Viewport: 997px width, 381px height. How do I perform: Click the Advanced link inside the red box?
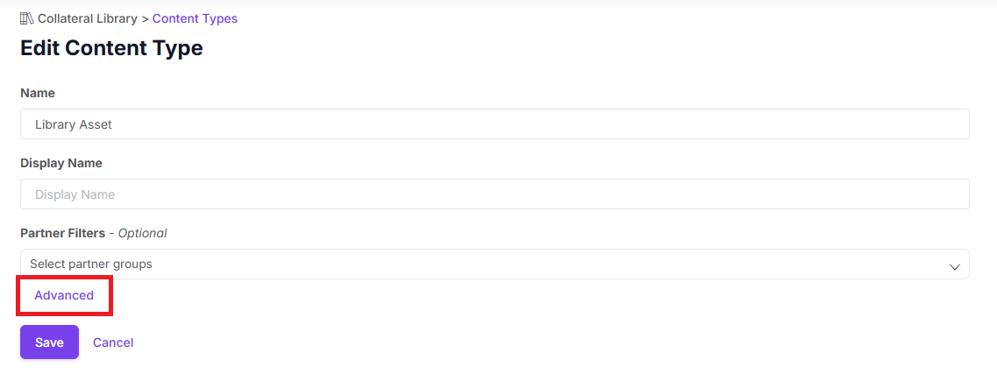pos(64,295)
